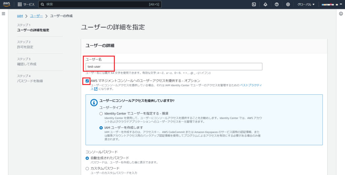Choose custom password option

(x=87, y=168)
